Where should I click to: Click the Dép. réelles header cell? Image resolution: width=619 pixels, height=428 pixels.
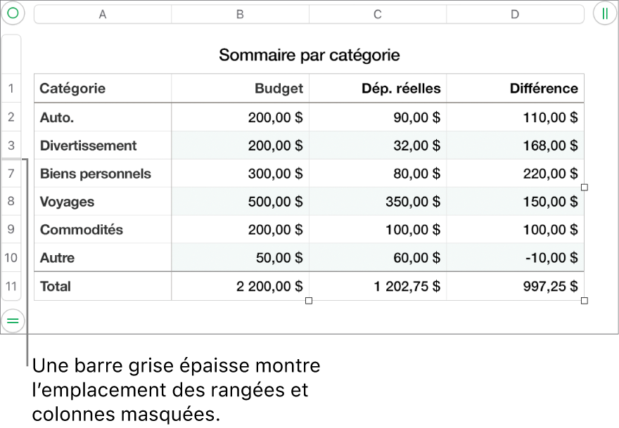point(378,89)
